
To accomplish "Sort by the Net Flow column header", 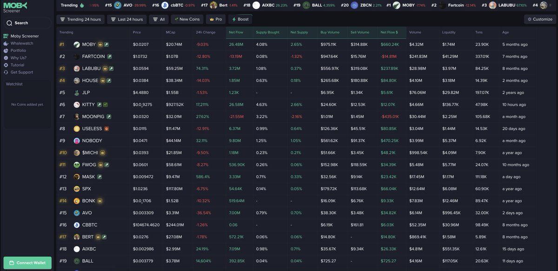I will pyautogui.click(x=236, y=32).
